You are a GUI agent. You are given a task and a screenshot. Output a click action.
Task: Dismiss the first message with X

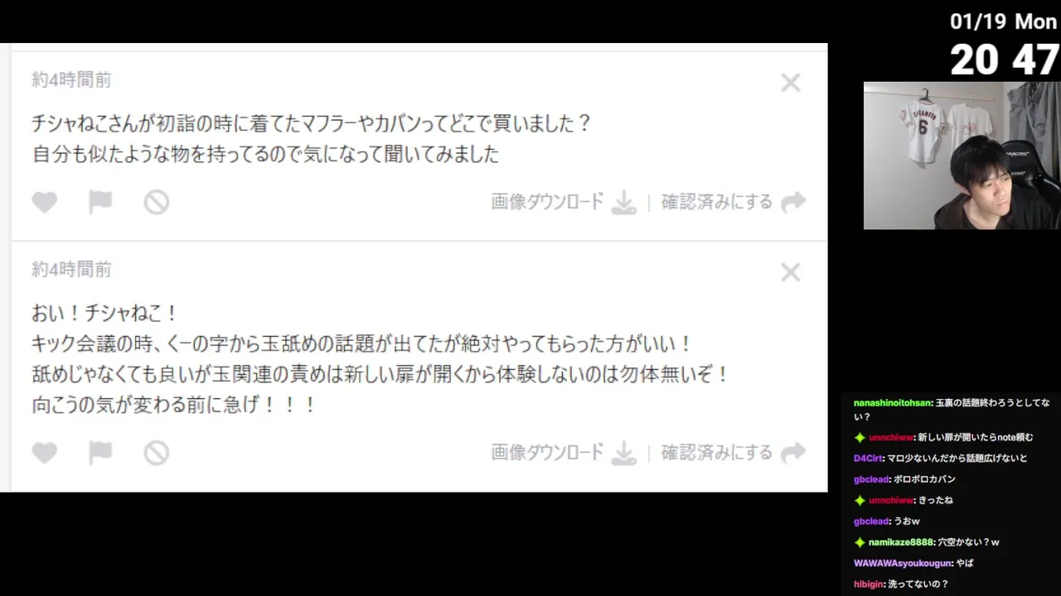(x=791, y=83)
